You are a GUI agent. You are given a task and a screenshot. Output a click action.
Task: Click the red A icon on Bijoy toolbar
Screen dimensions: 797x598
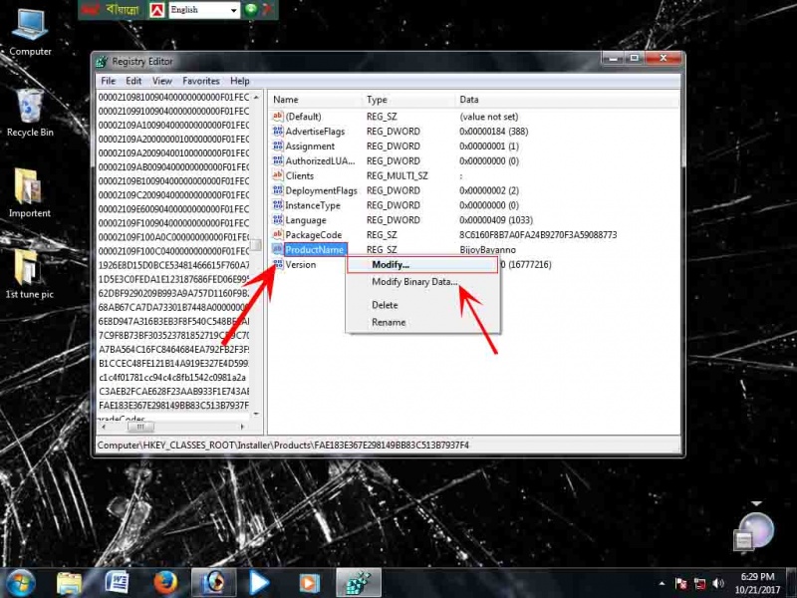157,10
